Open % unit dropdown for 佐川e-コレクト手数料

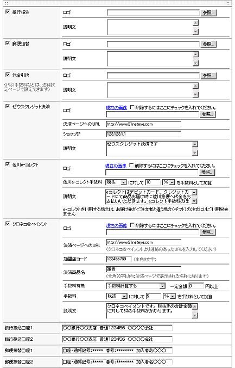[169, 182]
